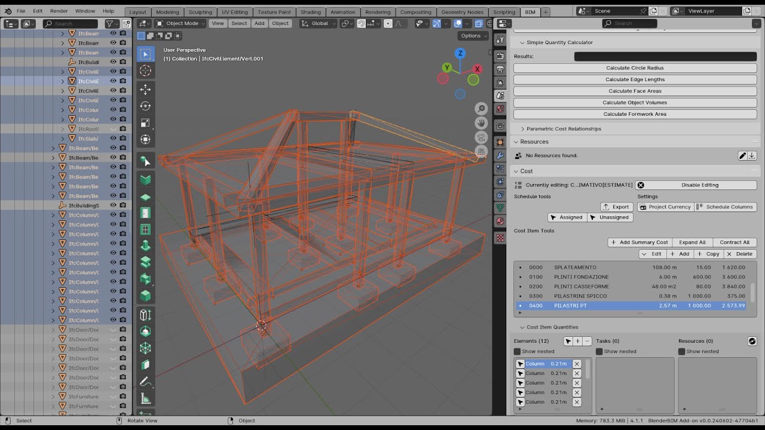Viewport: 765px width, 430px height.
Task: Click Add Summary Cost button
Action: (x=639, y=242)
